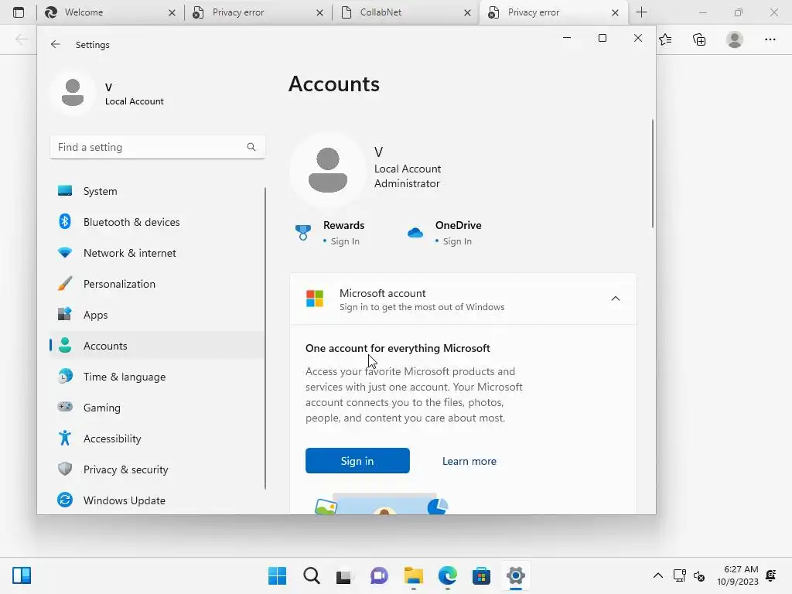Open Bluetooth & devices settings
Viewport: 792px width, 594px height.
tap(157, 222)
